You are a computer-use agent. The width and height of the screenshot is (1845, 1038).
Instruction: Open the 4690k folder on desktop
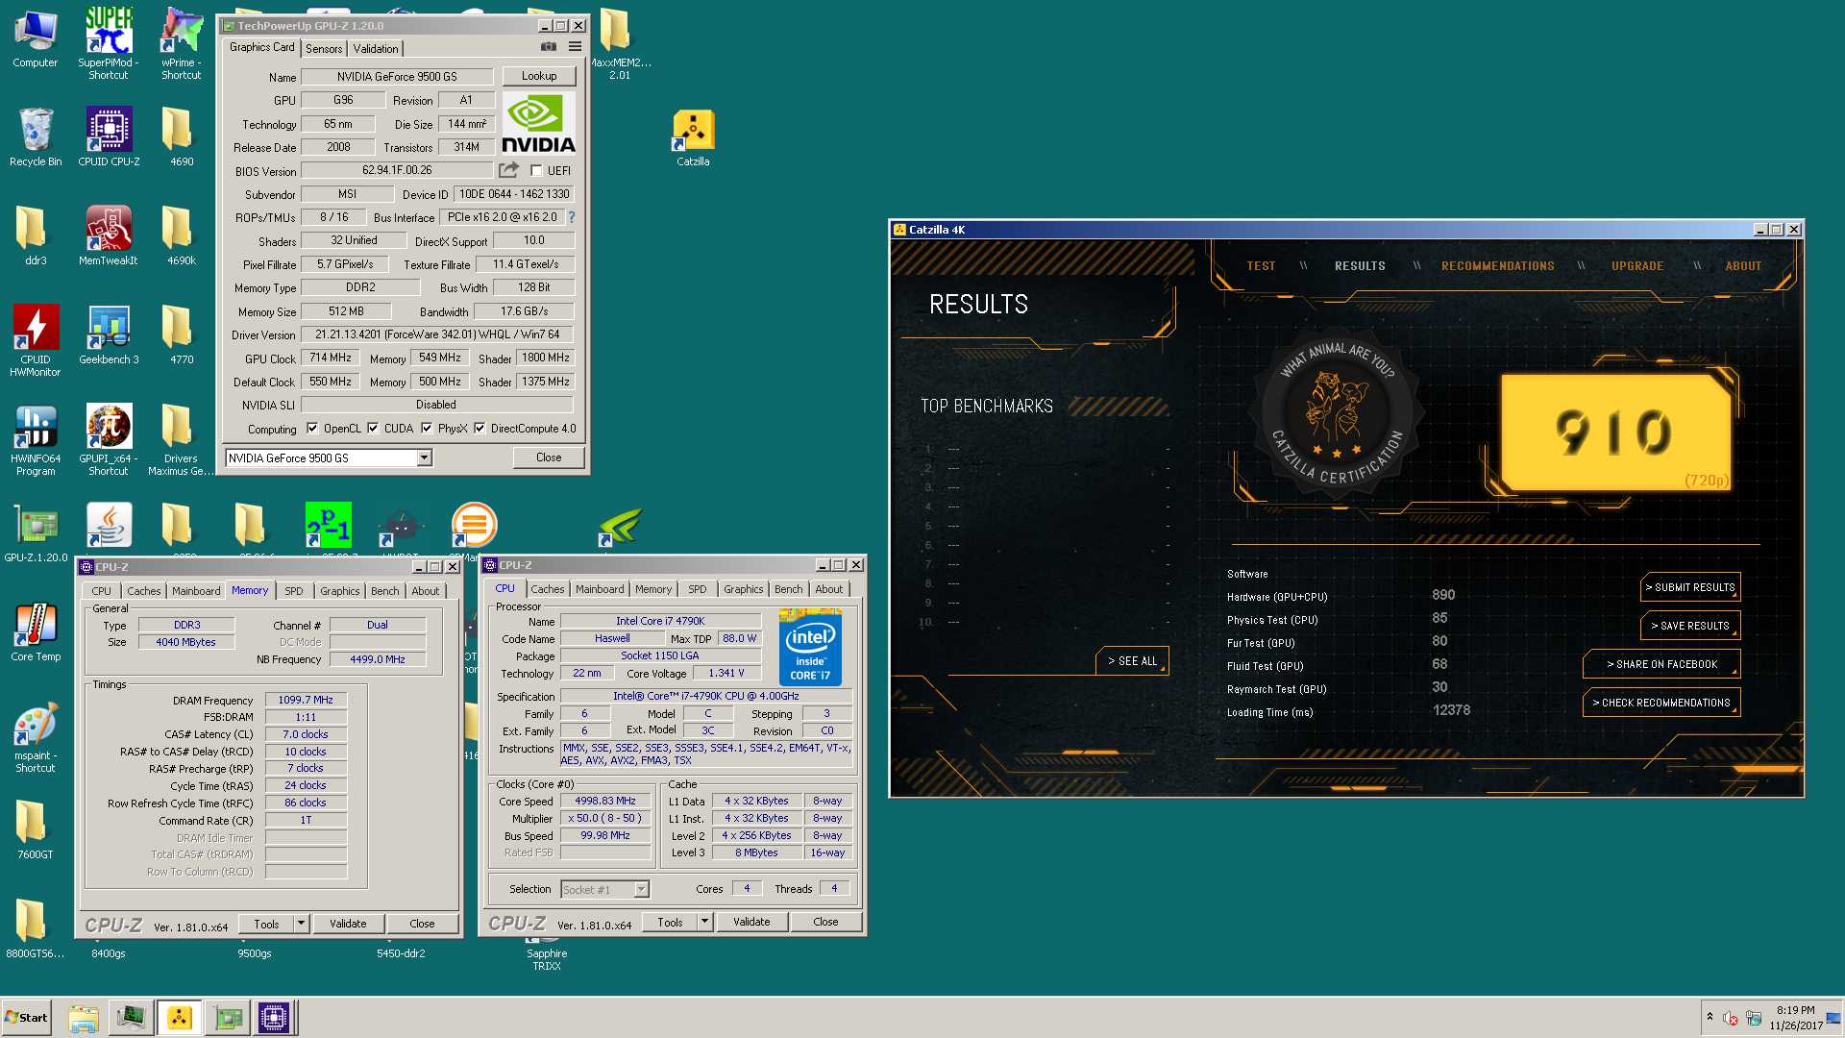(x=182, y=236)
